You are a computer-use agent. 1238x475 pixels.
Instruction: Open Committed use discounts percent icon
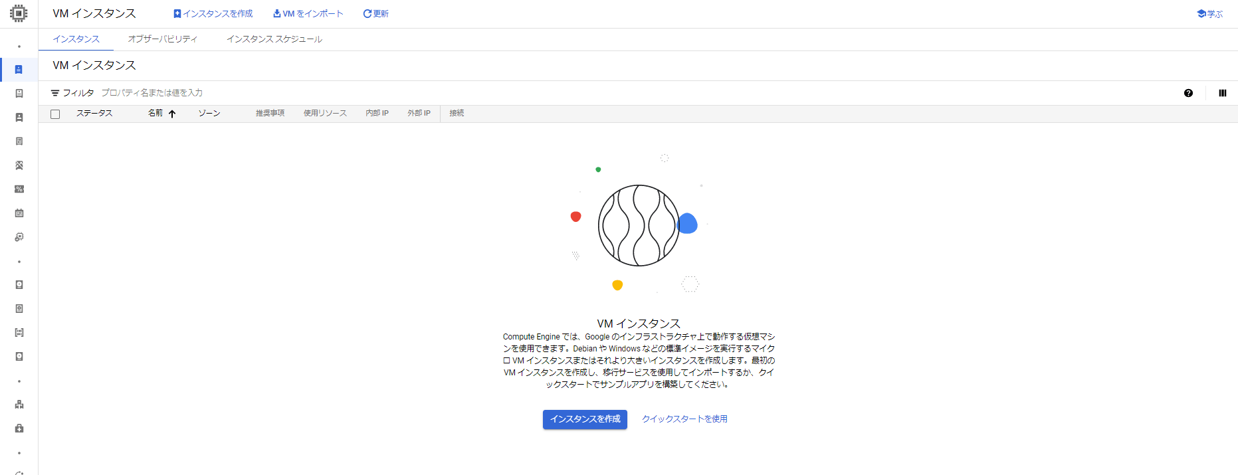coord(19,189)
